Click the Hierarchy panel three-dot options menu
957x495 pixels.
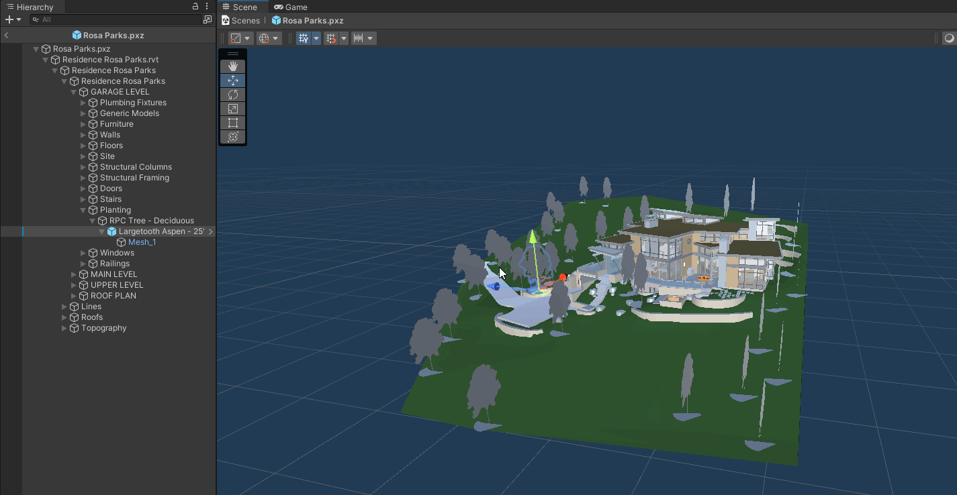(x=207, y=7)
